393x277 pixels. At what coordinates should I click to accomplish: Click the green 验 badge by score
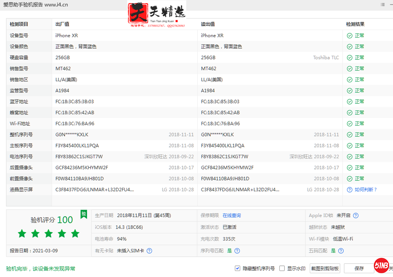[x=84, y=214]
